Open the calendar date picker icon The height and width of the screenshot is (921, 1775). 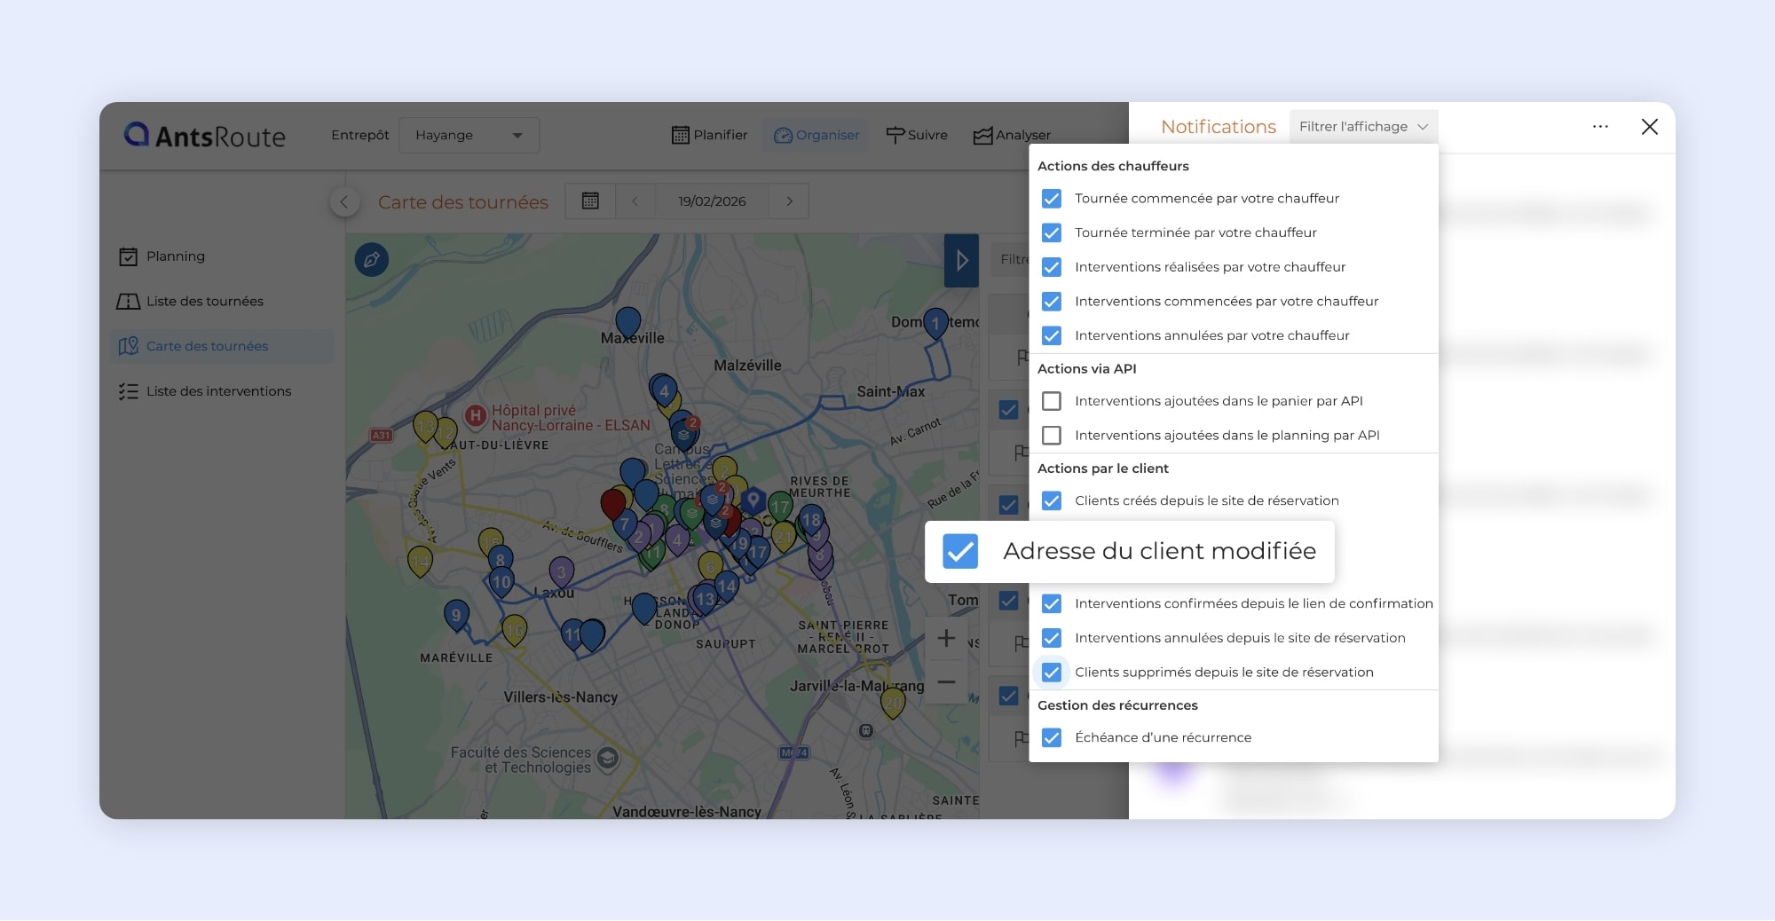(x=590, y=201)
